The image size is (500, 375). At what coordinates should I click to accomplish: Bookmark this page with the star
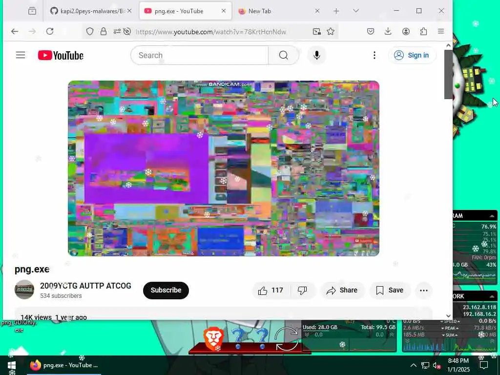pos(331,31)
